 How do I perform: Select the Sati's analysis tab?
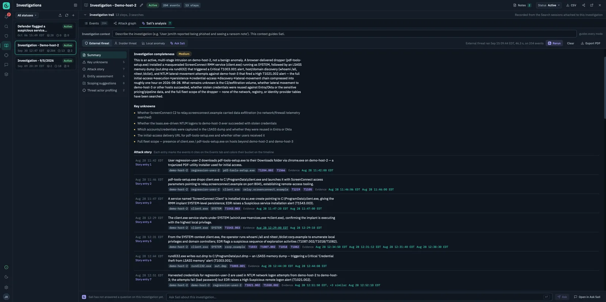coord(156,23)
